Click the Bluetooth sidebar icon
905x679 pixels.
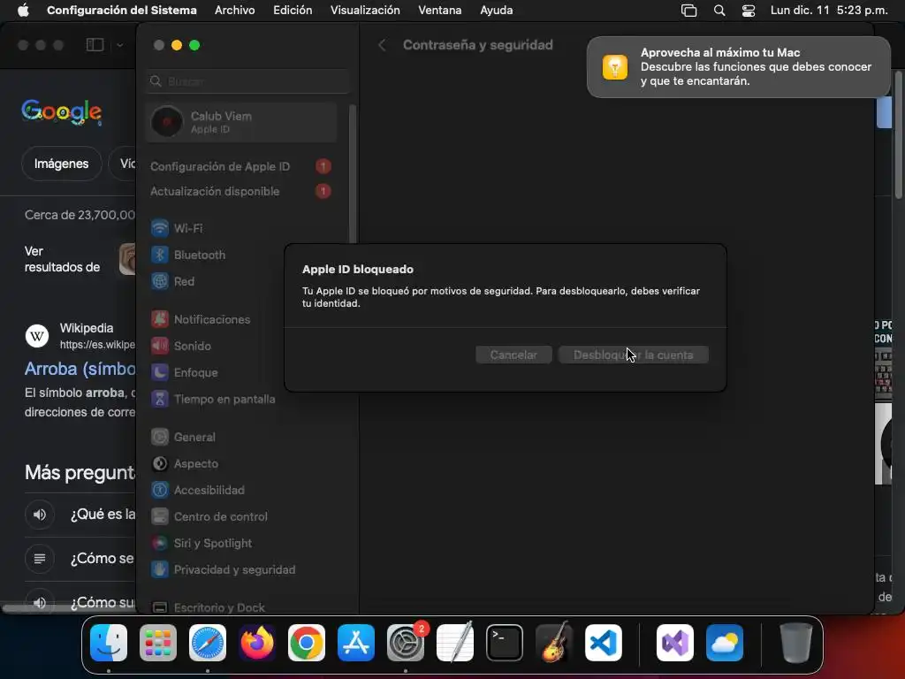[x=160, y=255]
